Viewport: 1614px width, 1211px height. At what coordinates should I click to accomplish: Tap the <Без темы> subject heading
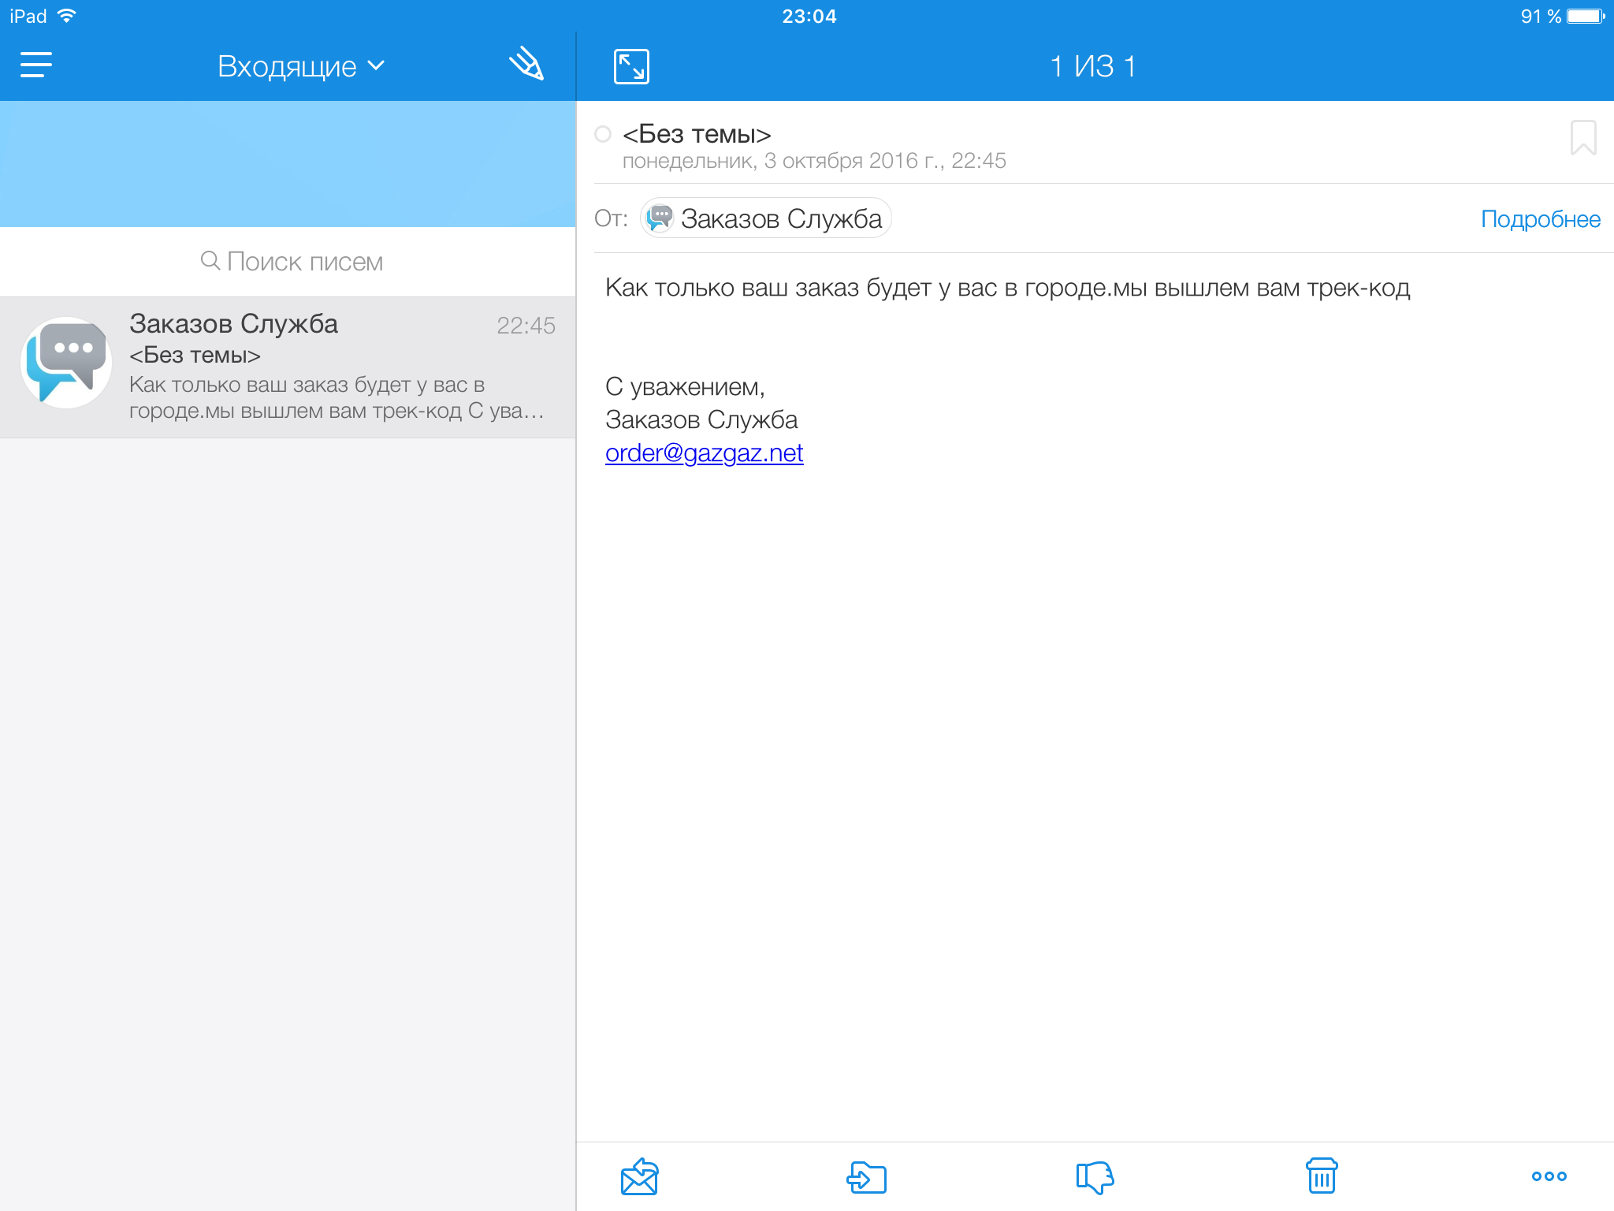(697, 134)
